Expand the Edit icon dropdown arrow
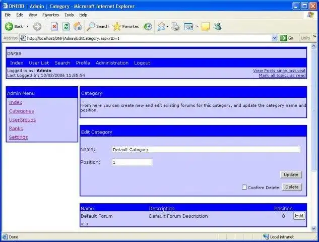This screenshot has width=319, height=242. (197, 26)
